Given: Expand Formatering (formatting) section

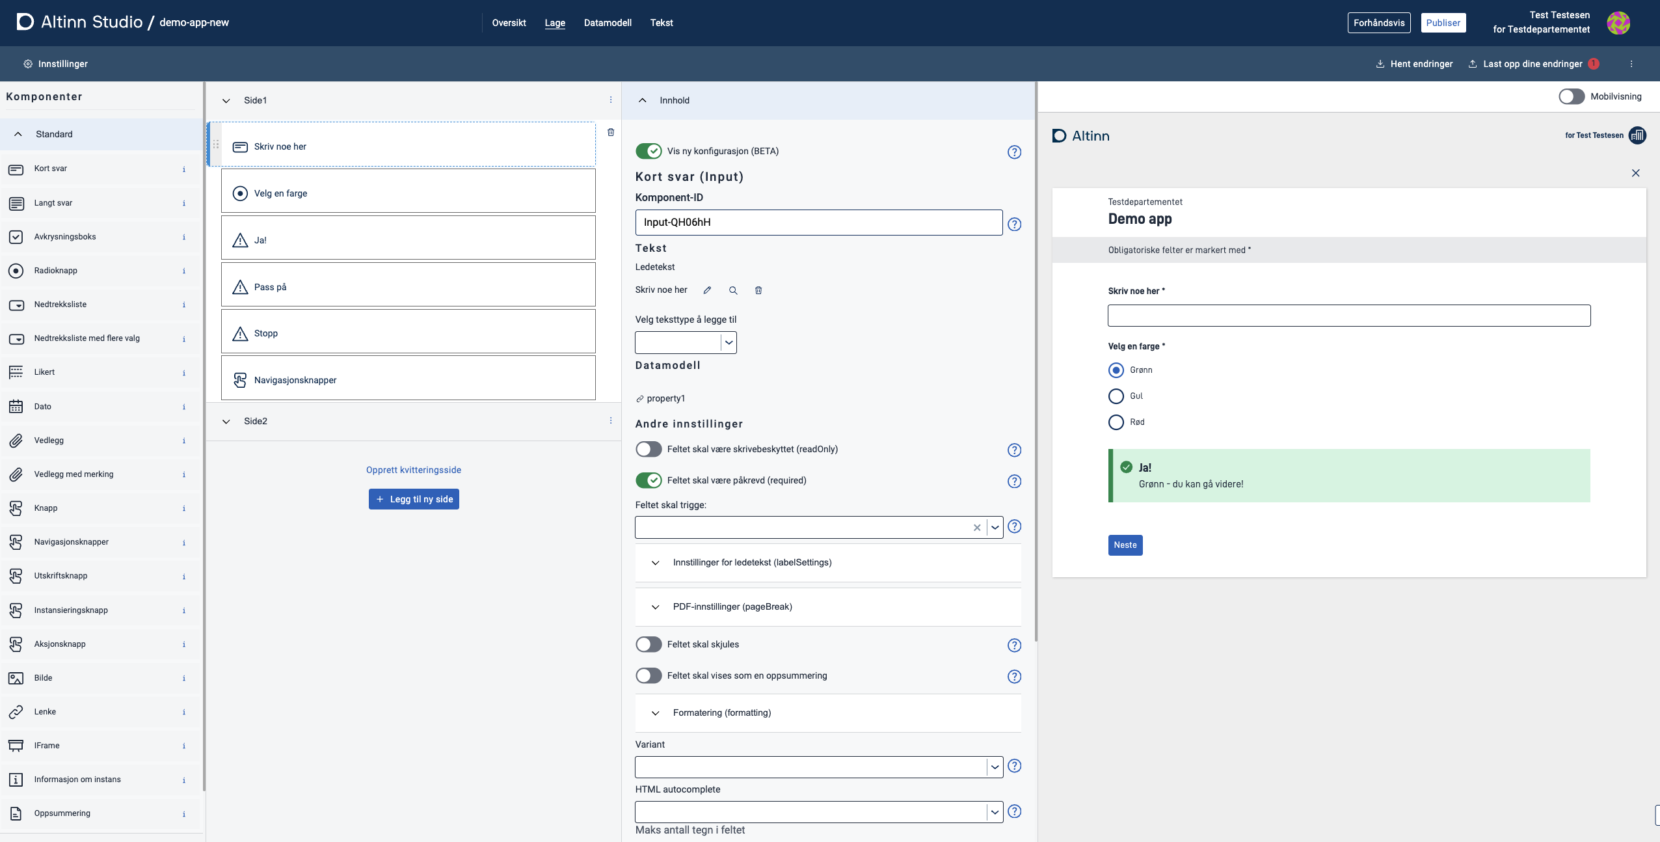Looking at the screenshot, I should 828,713.
